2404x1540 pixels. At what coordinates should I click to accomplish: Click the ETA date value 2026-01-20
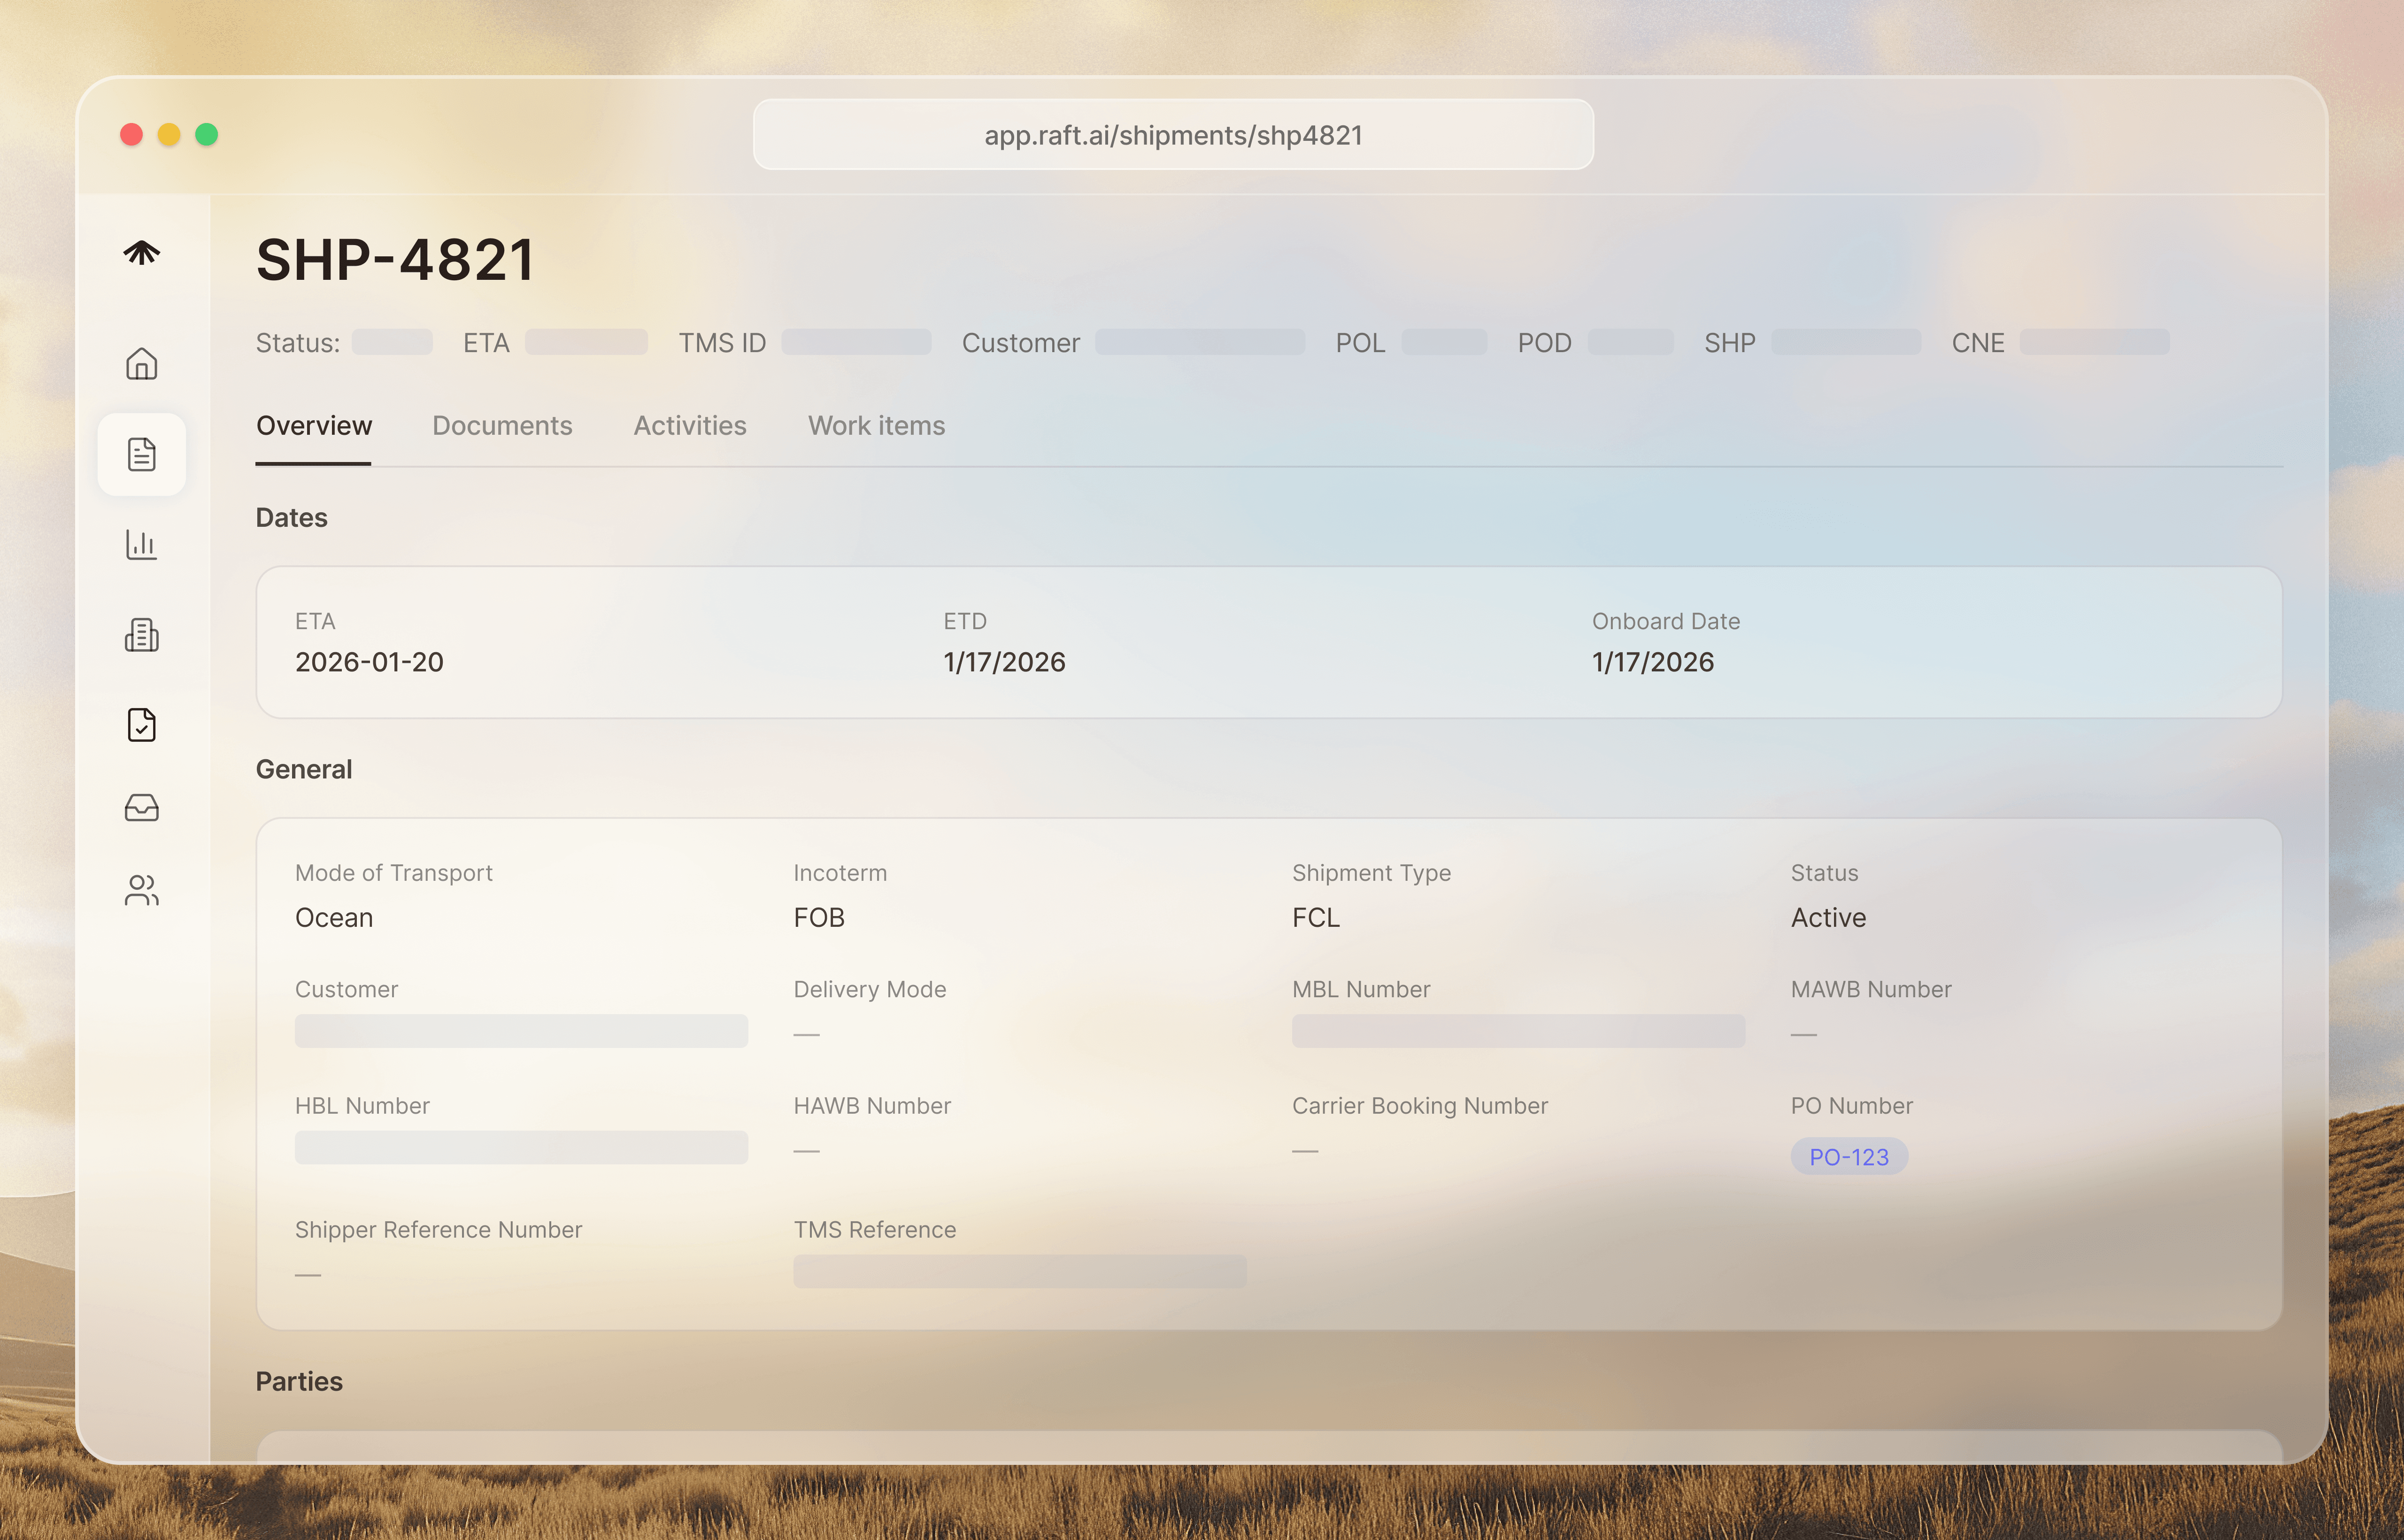tap(369, 662)
